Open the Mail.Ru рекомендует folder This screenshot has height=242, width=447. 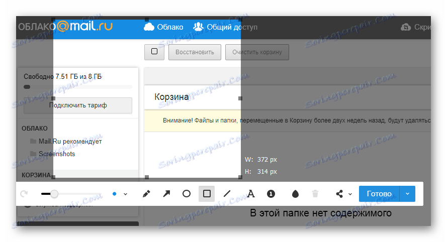[66, 141]
